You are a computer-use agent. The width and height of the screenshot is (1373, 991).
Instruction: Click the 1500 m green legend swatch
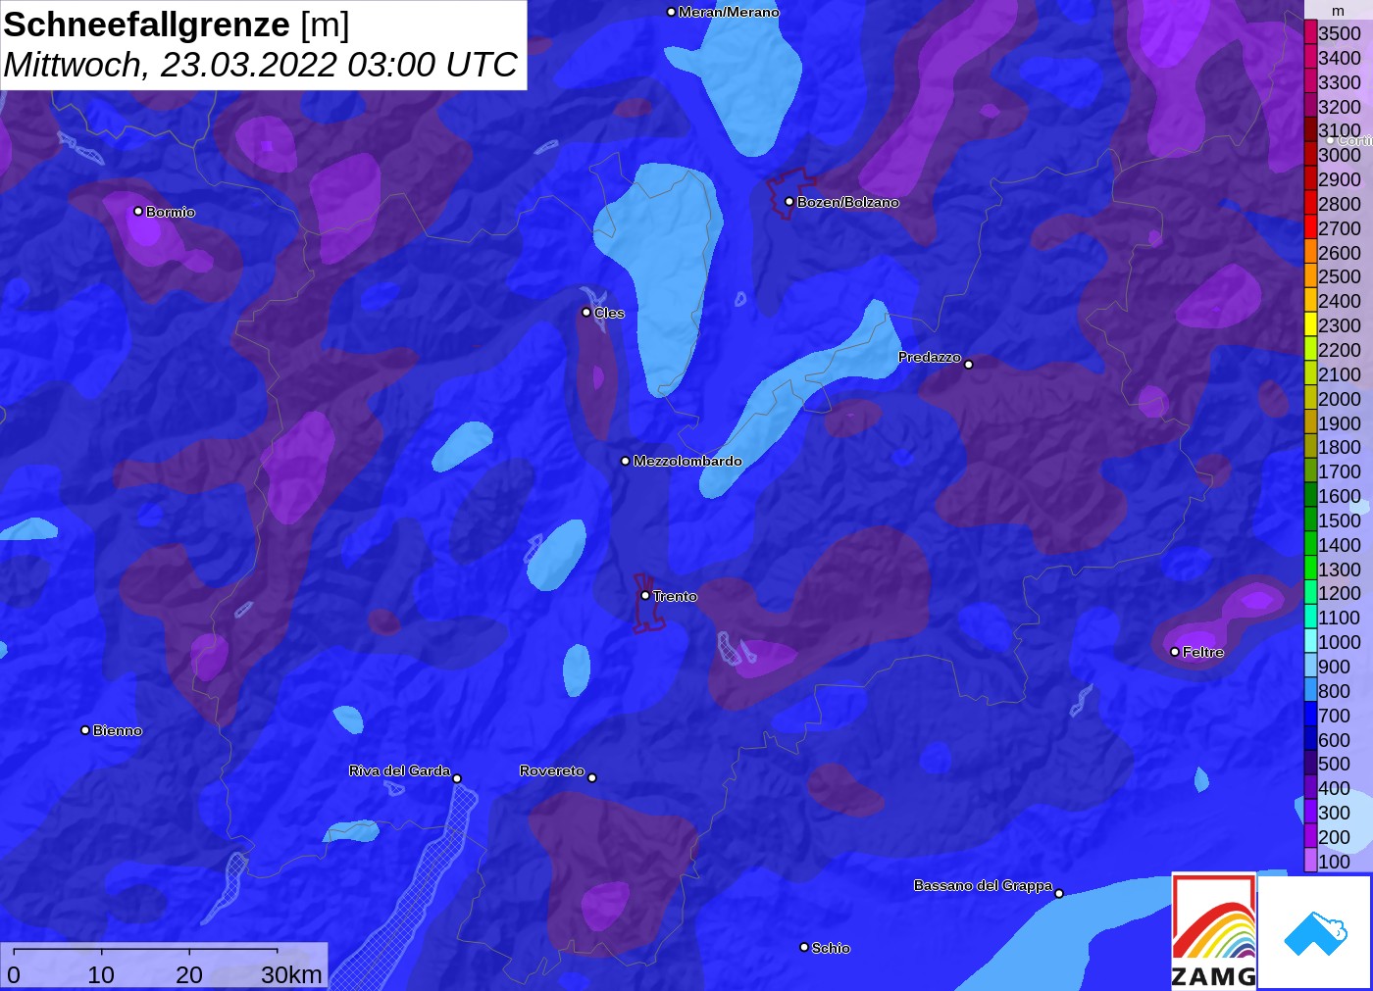tap(1310, 520)
